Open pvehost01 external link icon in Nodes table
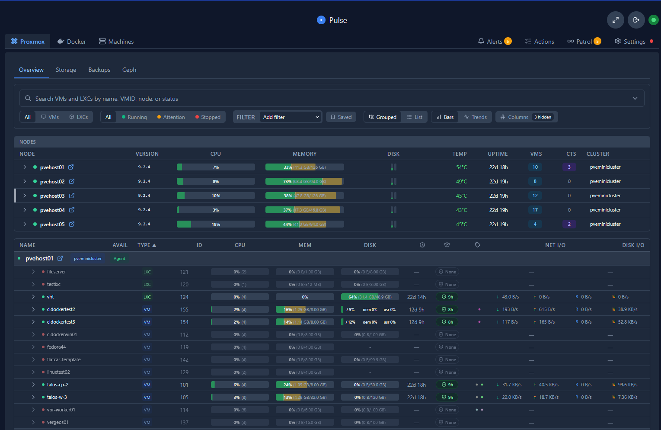Screen dimensions: 661x430 [x=71, y=167]
